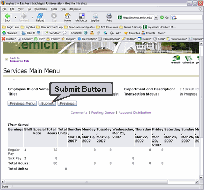The width and height of the screenshot is (204, 190).
Task: Open the e-mail icon on the portal
Action: (176, 60)
